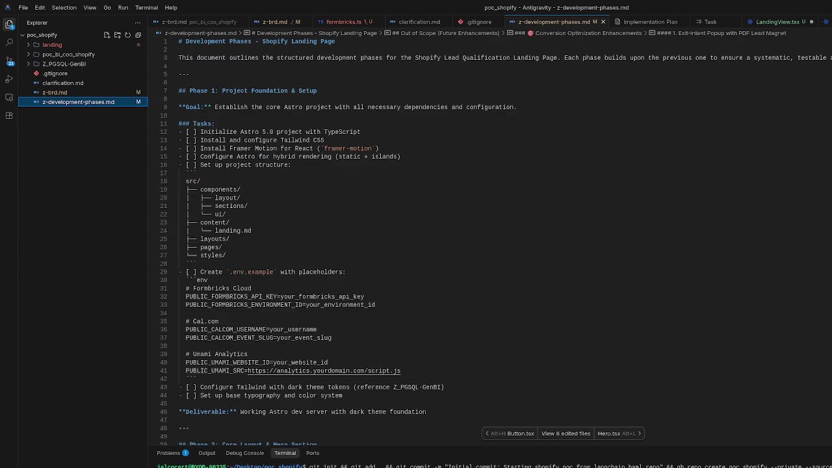Open the Problems panel tab
Screen dimensions: 832x468
click(172, 453)
